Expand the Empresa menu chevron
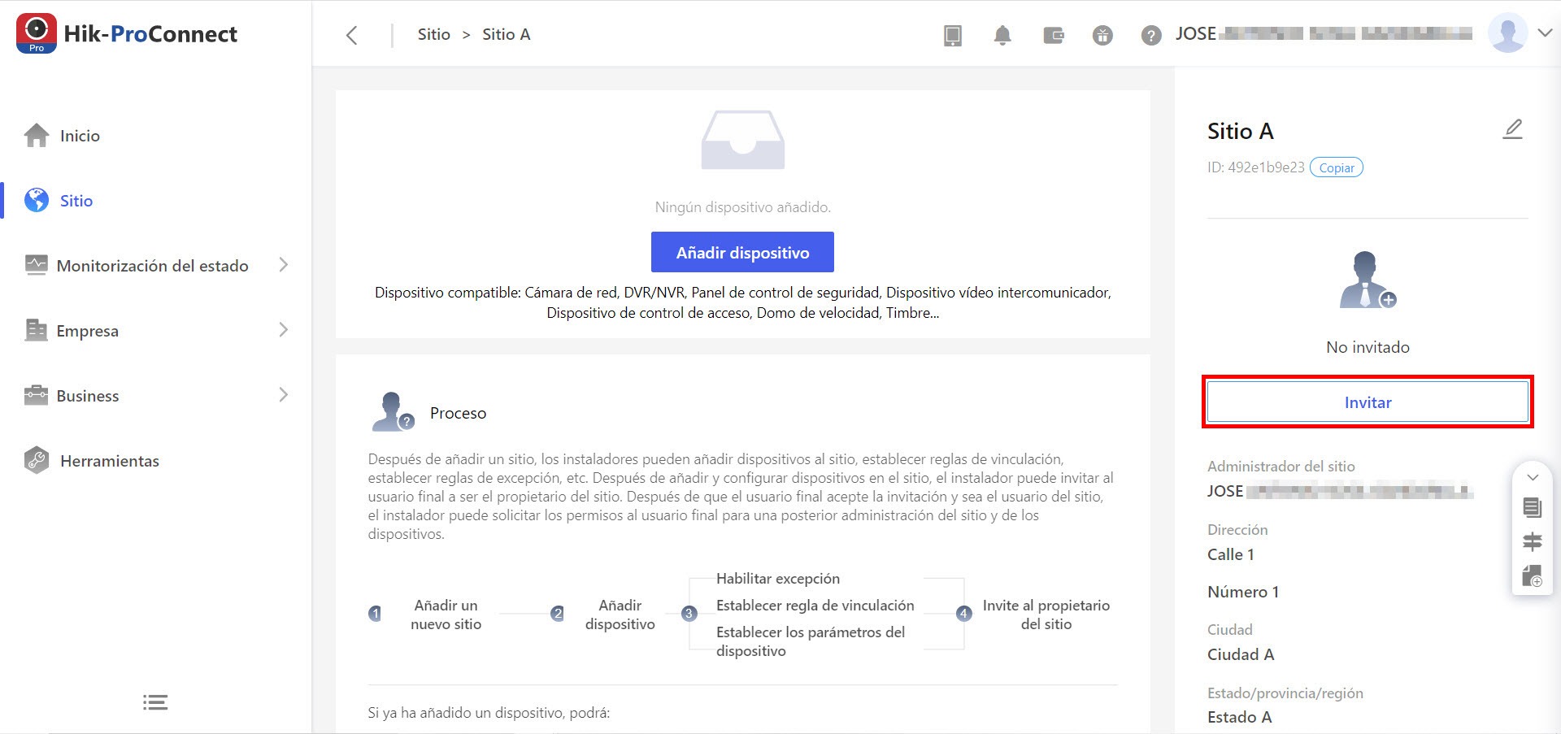 (x=283, y=330)
